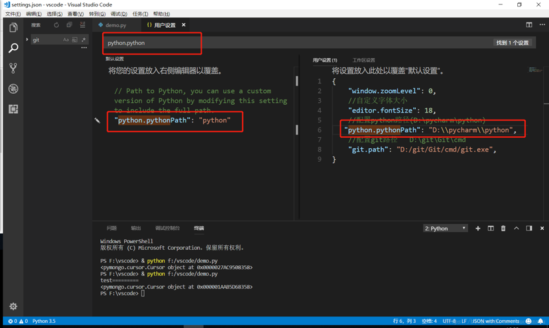The height and width of the screenshot is (328, 549).
Task: Click the terminal prompt PS F:\vscode>
Action: click(120, 293)
